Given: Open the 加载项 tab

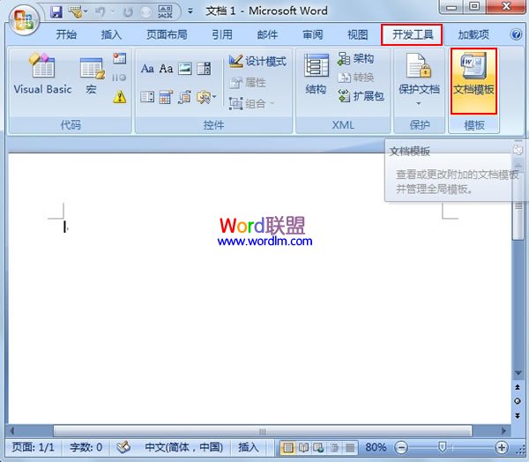Looking at the screenshot, I should (x=473, y=34).
